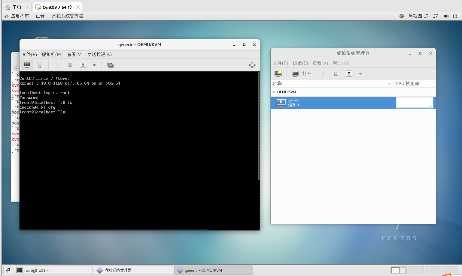Image resolution: width=462 pixels, height=276 pixels.
Task: Open 文件(F) menu in generic window
Action: 29,54
